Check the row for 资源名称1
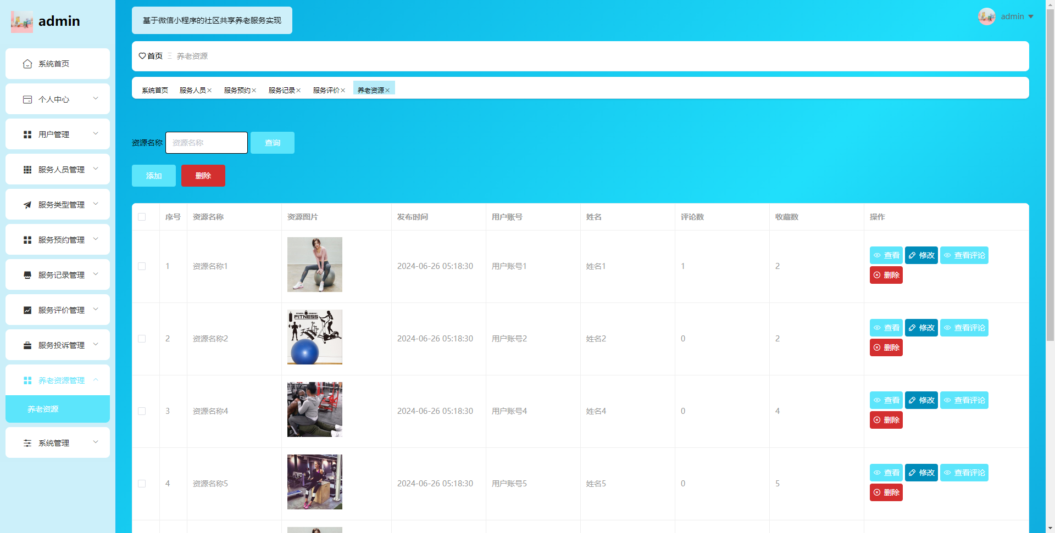The image size is (1055, 533). 142,266
